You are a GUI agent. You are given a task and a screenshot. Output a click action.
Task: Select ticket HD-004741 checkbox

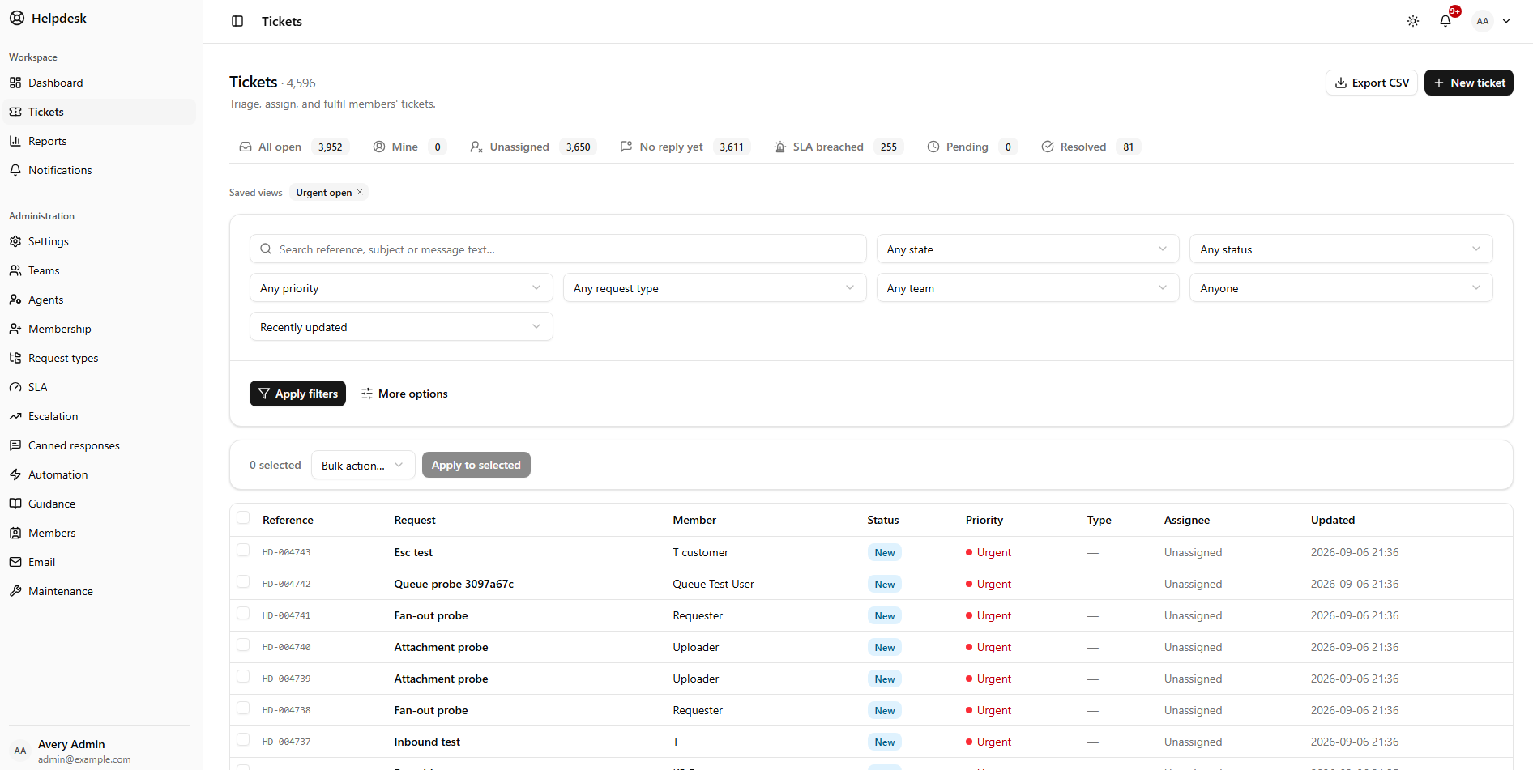(243, 614)
